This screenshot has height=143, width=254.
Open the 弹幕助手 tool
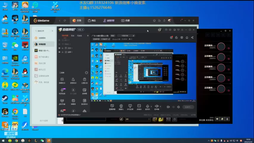click(x=62, y=81)
